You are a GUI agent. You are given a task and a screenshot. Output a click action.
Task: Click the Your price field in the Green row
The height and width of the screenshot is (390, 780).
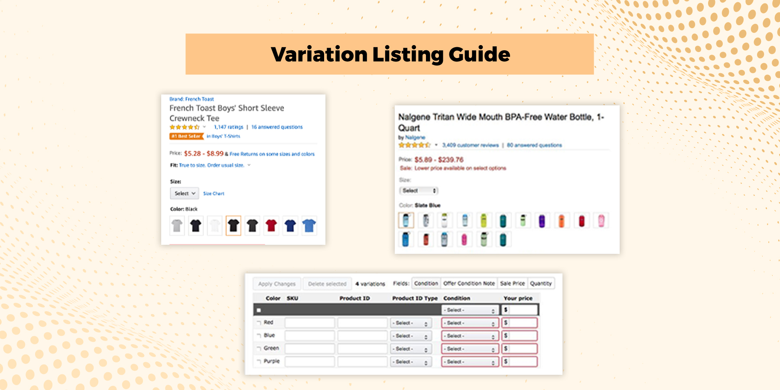520,348
